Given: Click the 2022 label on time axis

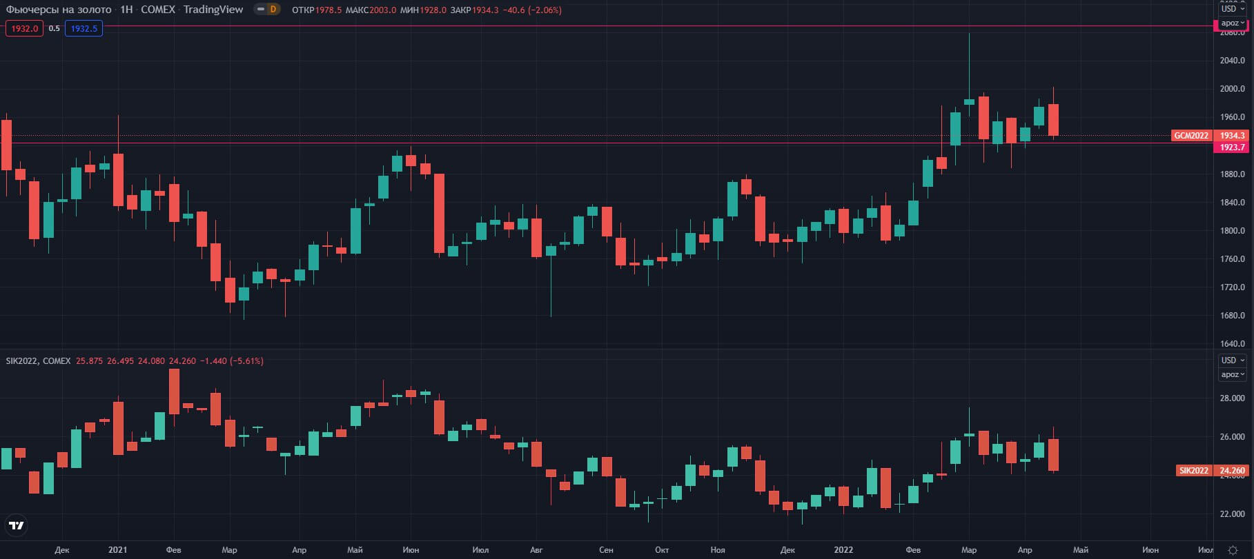Looking at the screenshot, I should 843,549.
